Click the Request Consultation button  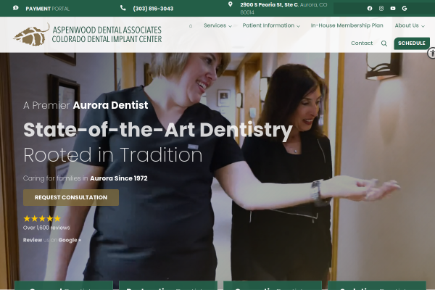click(70, 197)
